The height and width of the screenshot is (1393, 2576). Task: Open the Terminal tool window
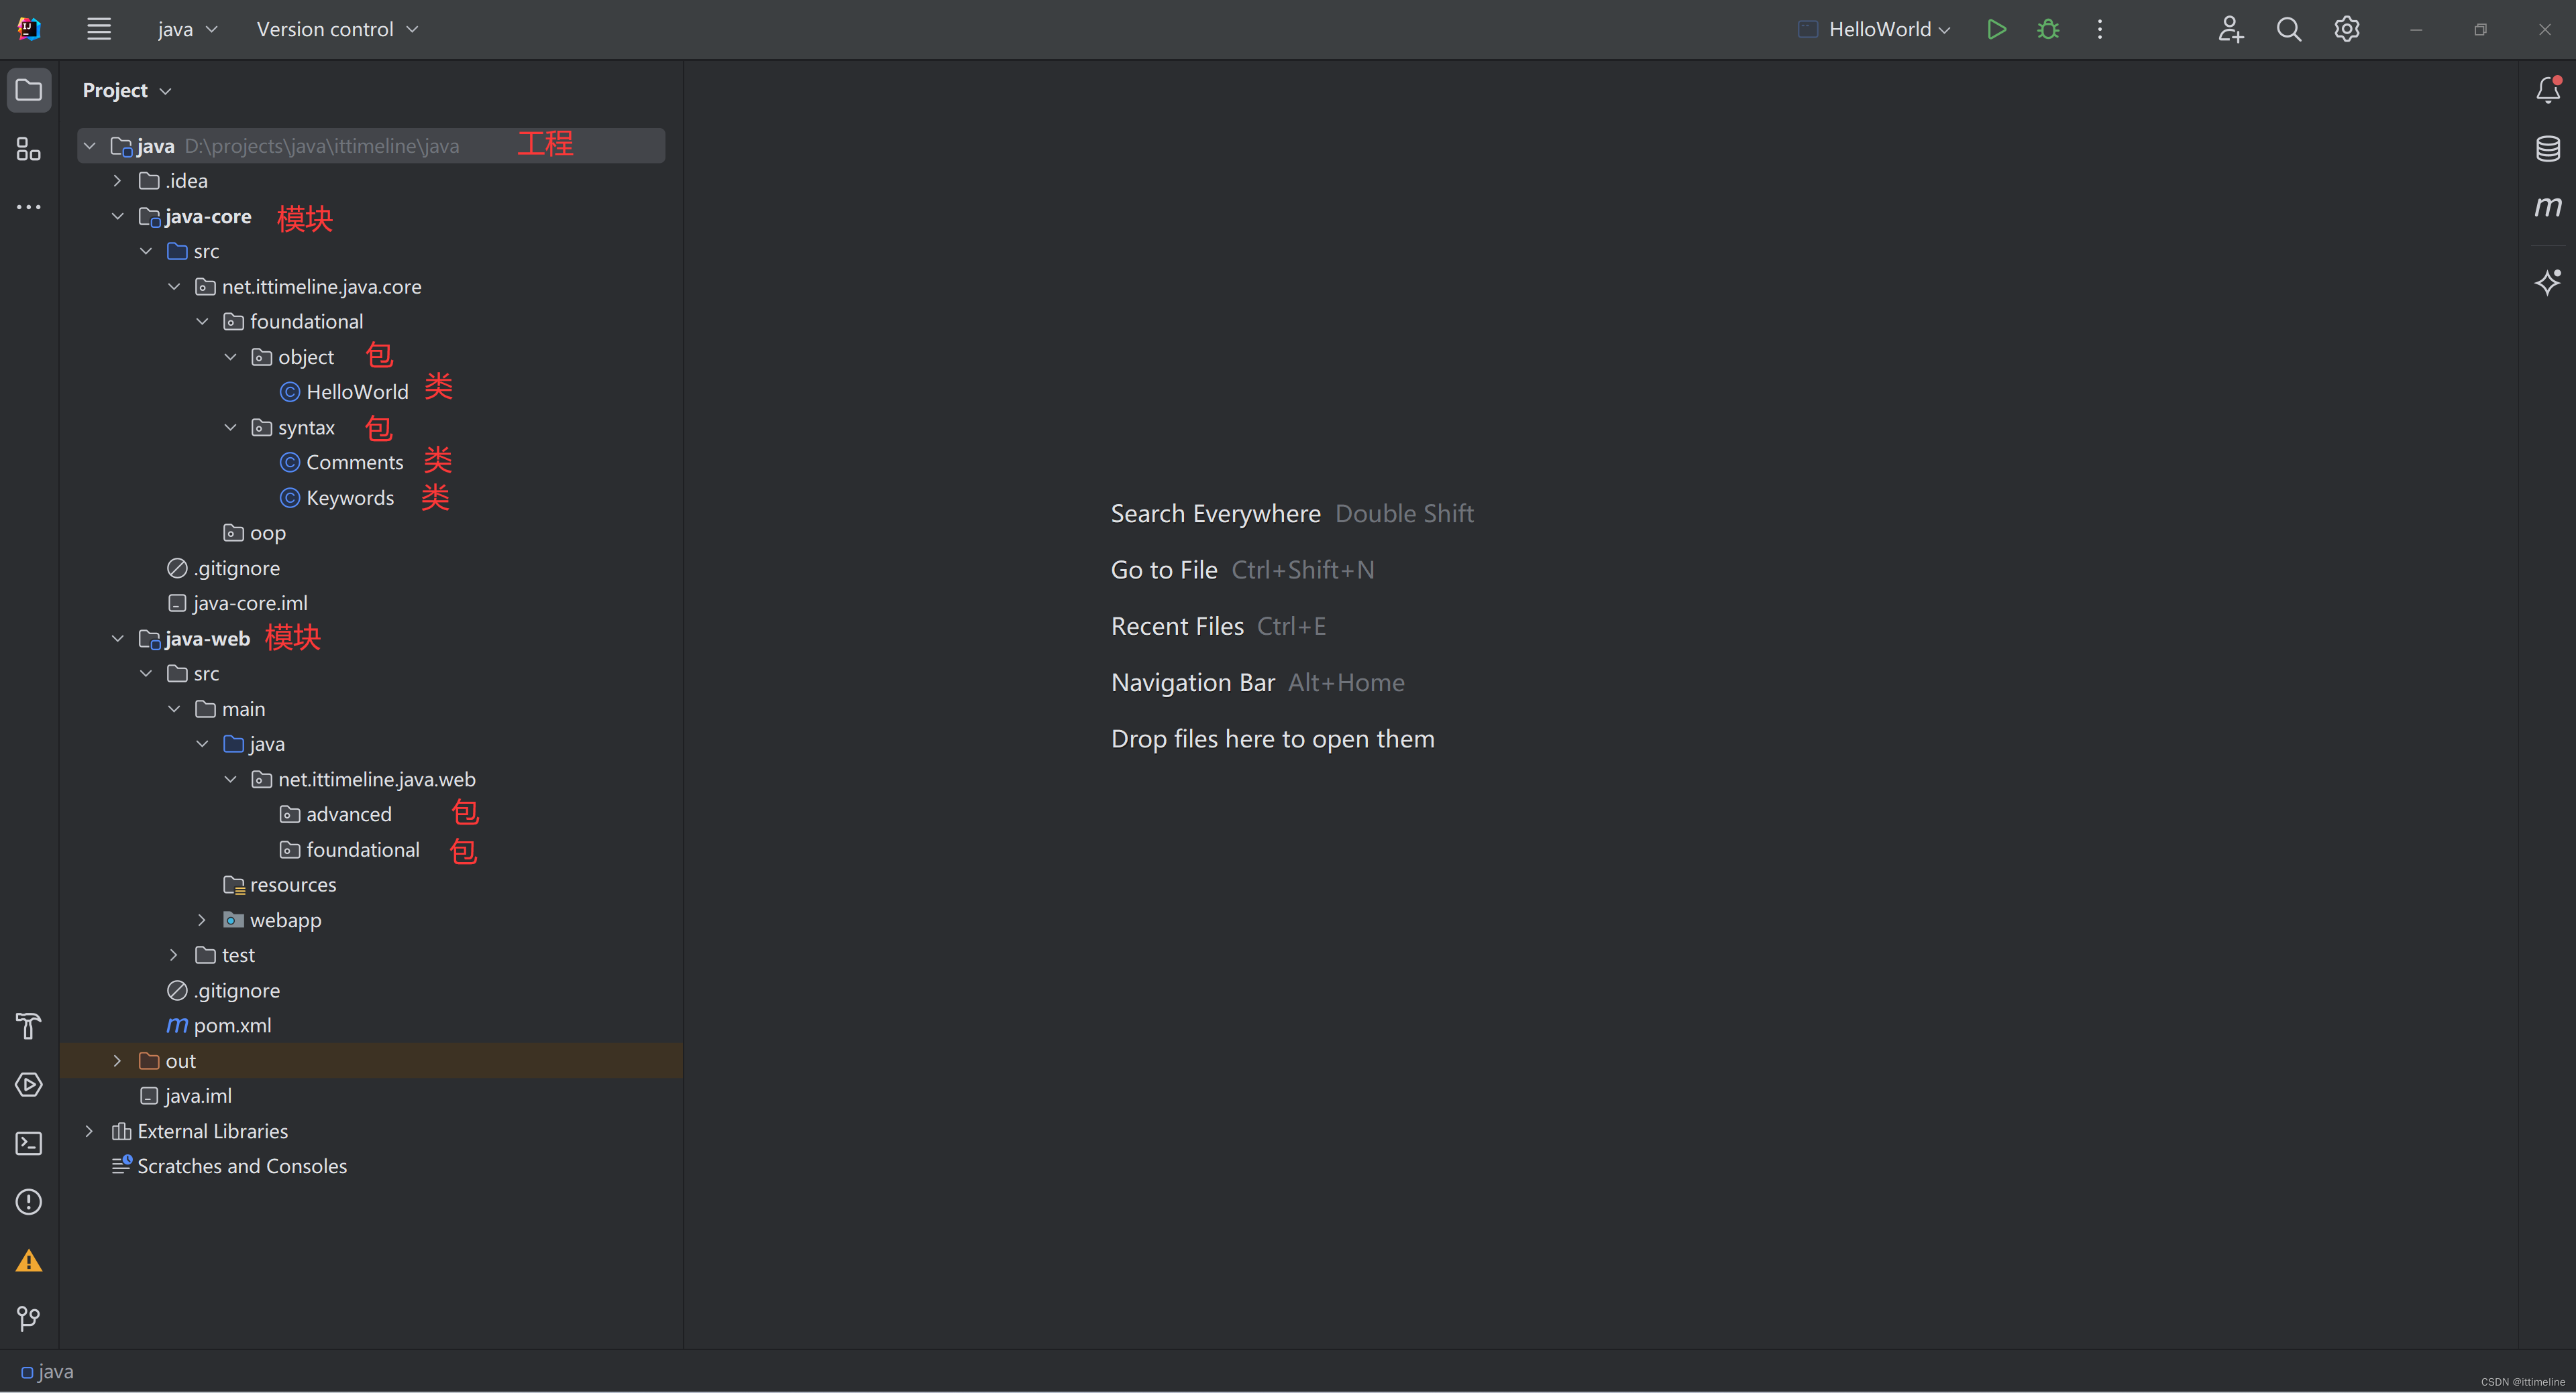[x=29, y=1143]
